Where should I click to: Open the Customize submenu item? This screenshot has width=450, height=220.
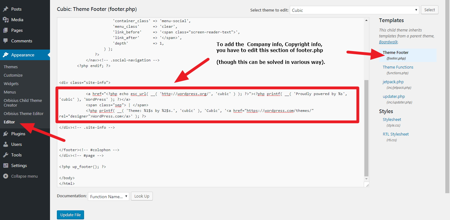tap(13, 75)
